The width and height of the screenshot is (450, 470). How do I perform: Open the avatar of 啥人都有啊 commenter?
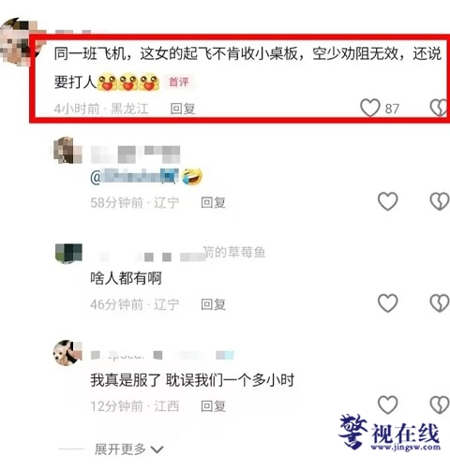[68, 254]
